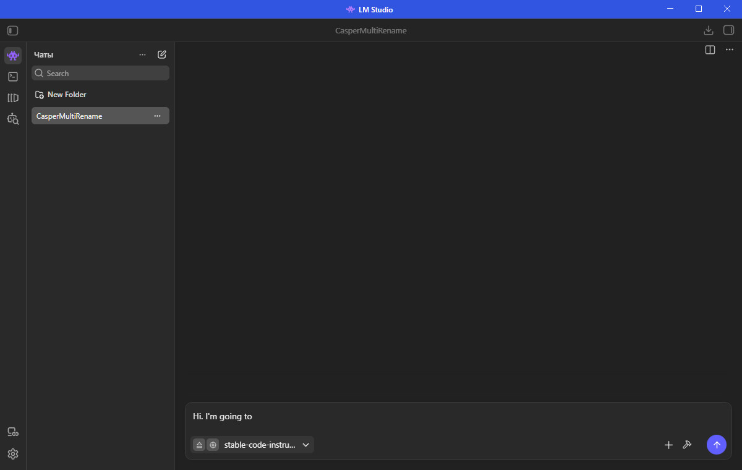742x470 pixels.
Task: Open the Developer terminal section icon
Action: click(13, 77)
